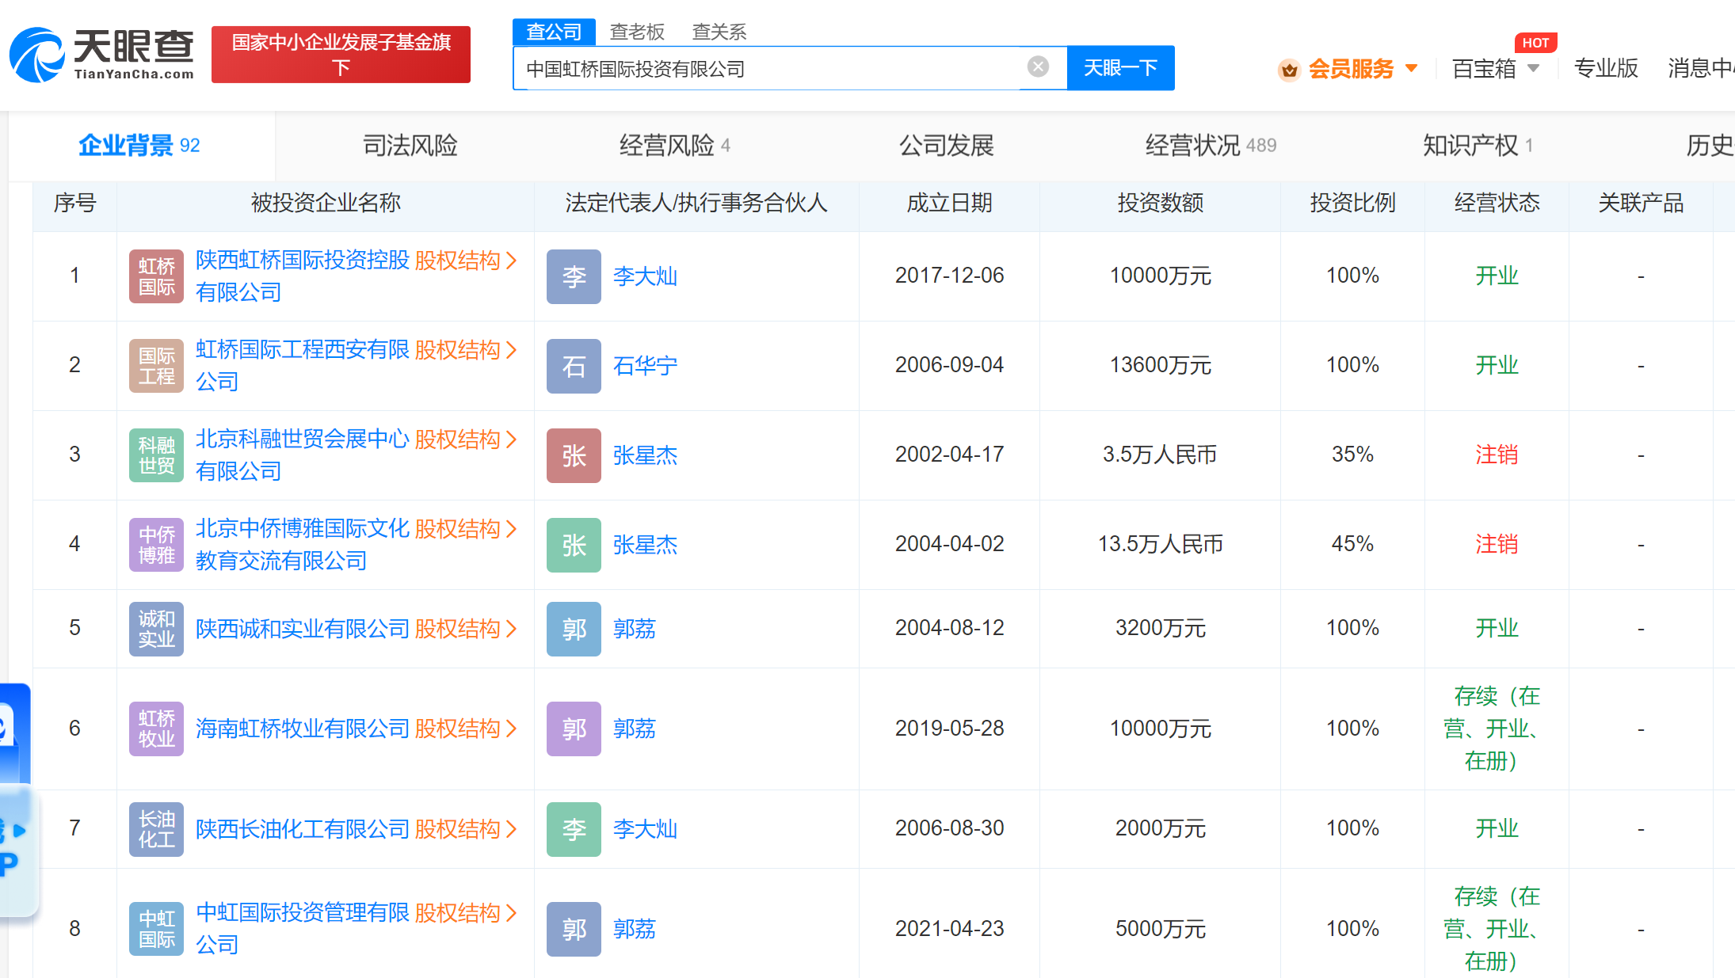Open the 国际工程 company logo in row 2
Viewport: 1735px width, 978px height.
tap(156, 366)
